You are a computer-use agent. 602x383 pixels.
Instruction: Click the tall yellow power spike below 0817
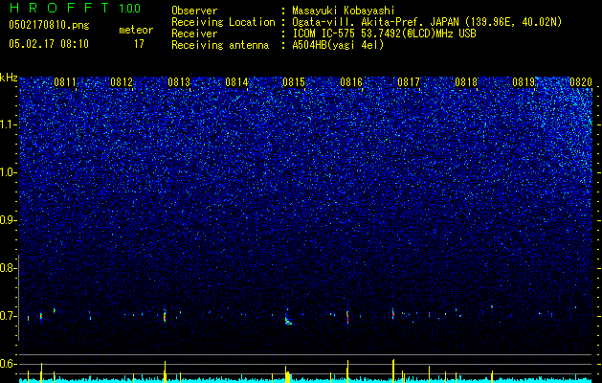pyautogui.click(x=393, y=371)
